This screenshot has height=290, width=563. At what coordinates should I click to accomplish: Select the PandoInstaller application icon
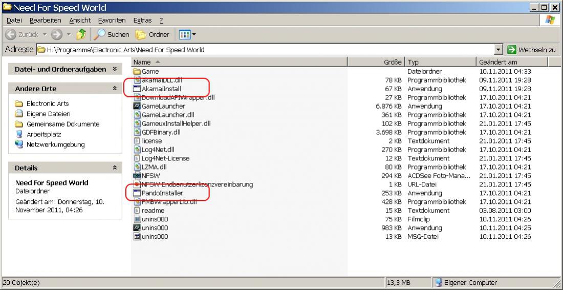coord(137,193)
